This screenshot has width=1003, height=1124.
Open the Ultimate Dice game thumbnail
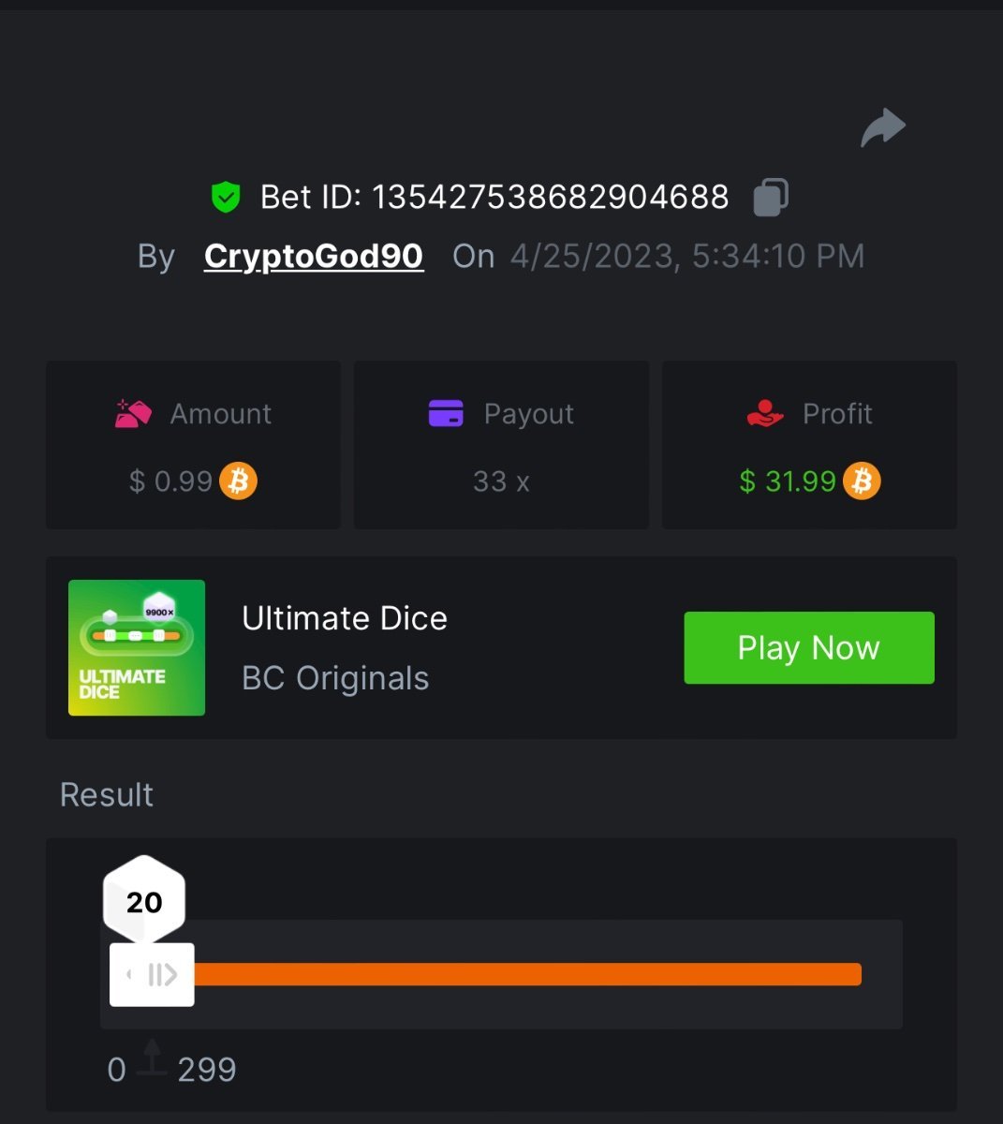click(137, 647)
